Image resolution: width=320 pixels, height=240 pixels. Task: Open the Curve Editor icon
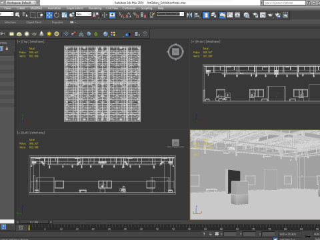(x=230, y=15)
